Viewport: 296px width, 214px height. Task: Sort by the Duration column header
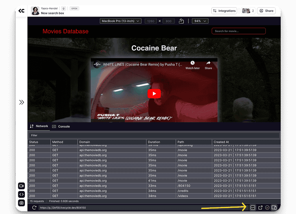point(161,142)
